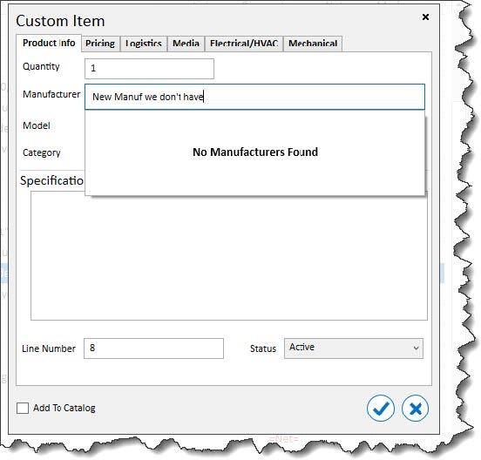The width and height of the screenshot is (481, 460).
Task: Click the No Manufacturers Found message
Action: point(255,152)
